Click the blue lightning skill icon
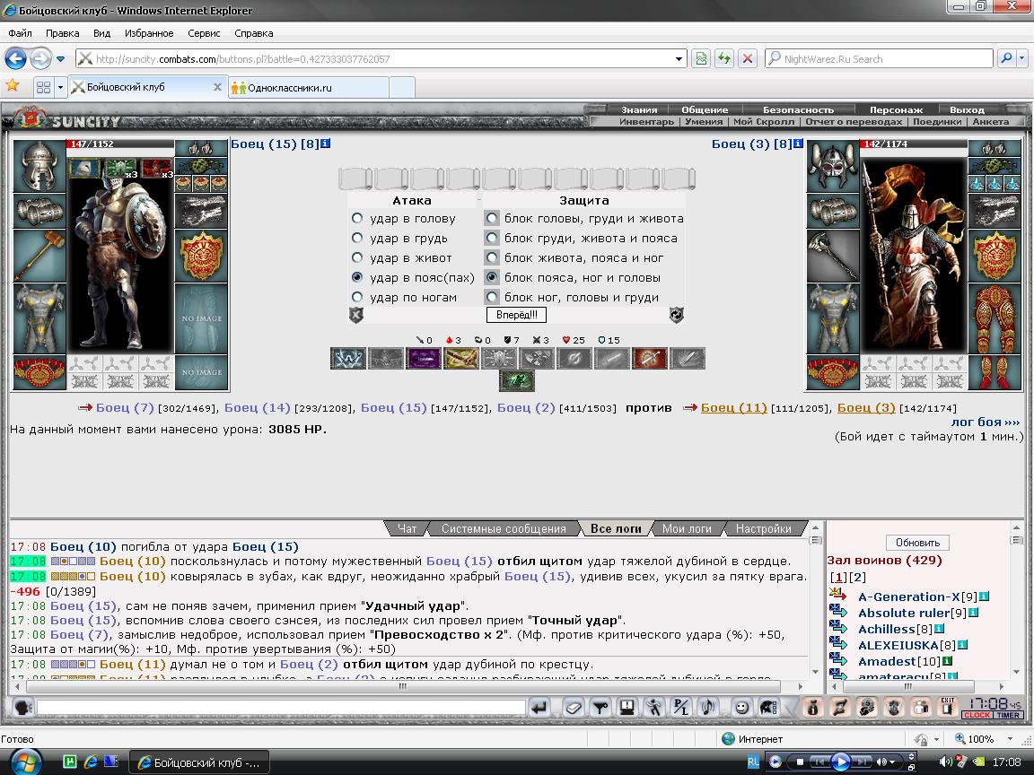Screen dimensions: 1034x775 tap(347, 359)
